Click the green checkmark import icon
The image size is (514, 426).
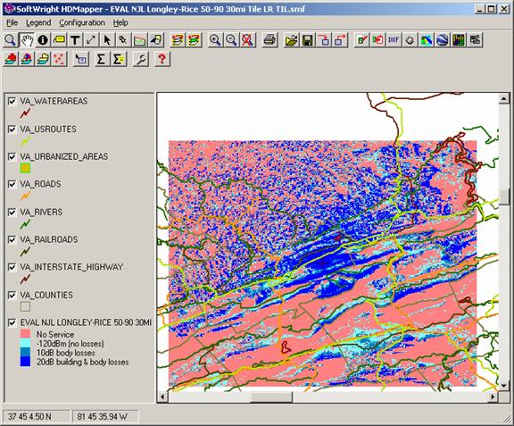362,40
